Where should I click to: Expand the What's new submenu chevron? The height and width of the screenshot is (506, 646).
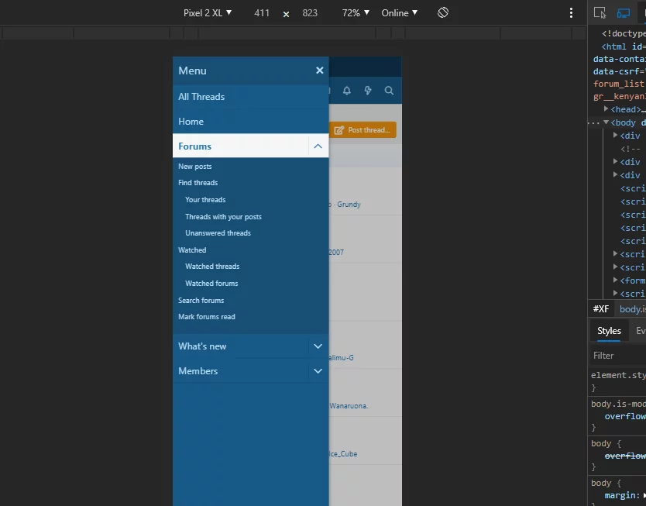coord(318,346)
